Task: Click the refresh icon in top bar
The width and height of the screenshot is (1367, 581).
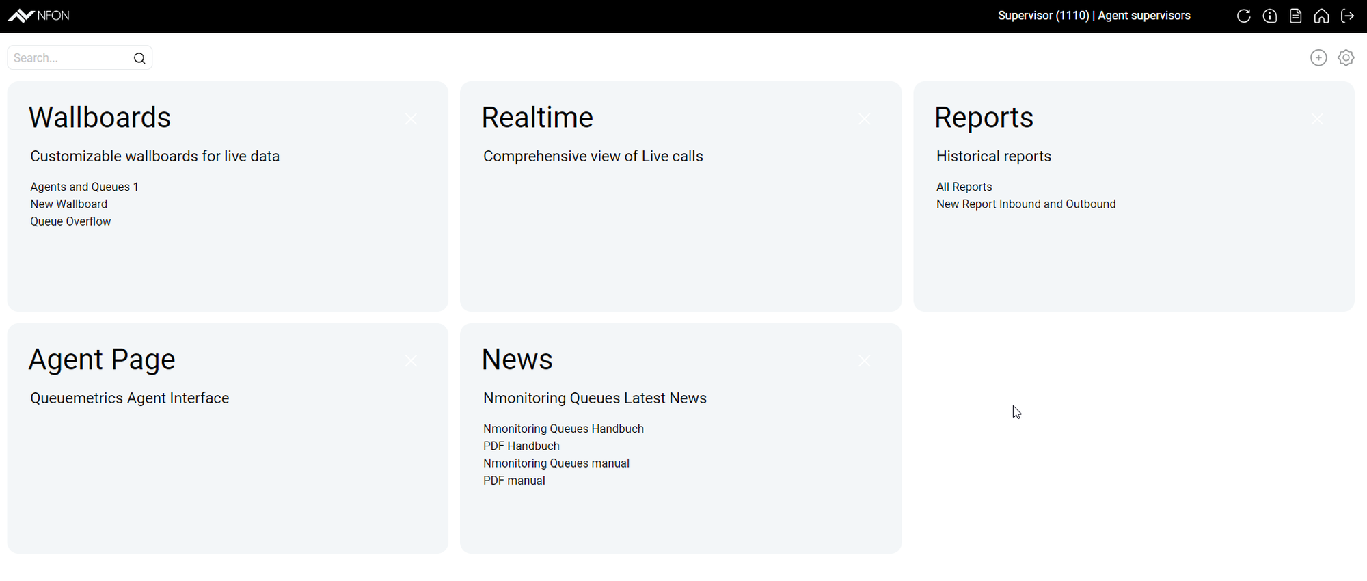Action: tap(1243, 16)
